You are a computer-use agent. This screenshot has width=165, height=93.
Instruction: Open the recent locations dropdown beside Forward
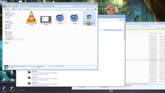tap(8, 6)
